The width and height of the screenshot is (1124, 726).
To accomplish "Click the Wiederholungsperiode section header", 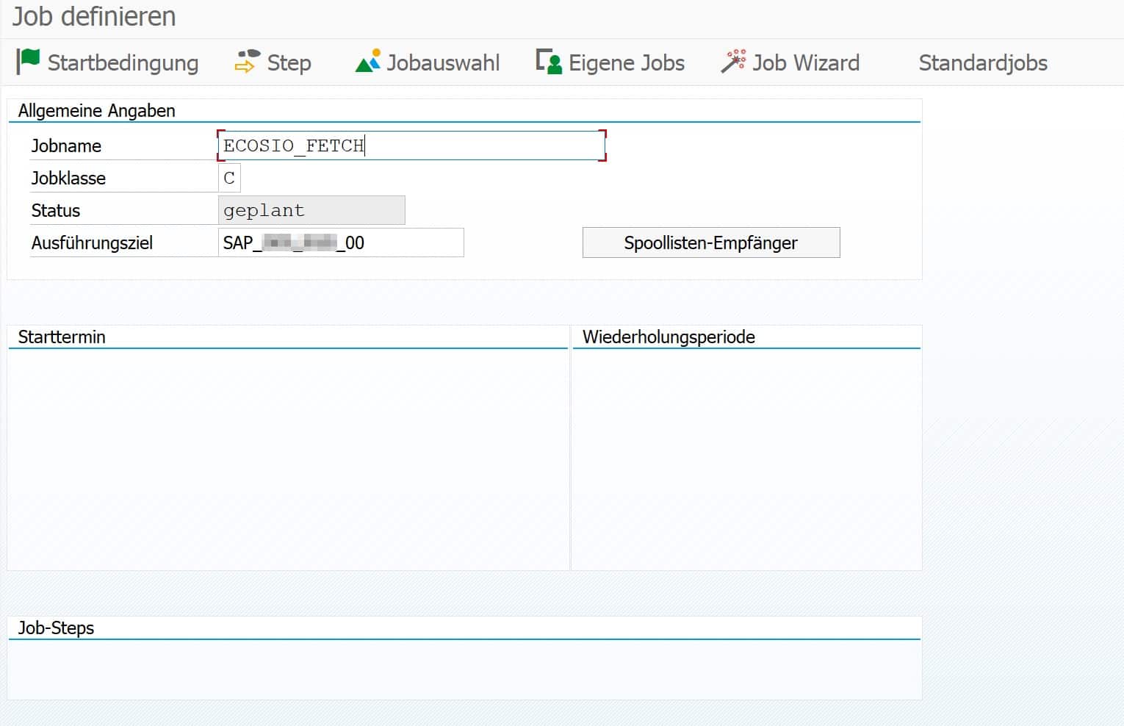I will tap(669, 337).
